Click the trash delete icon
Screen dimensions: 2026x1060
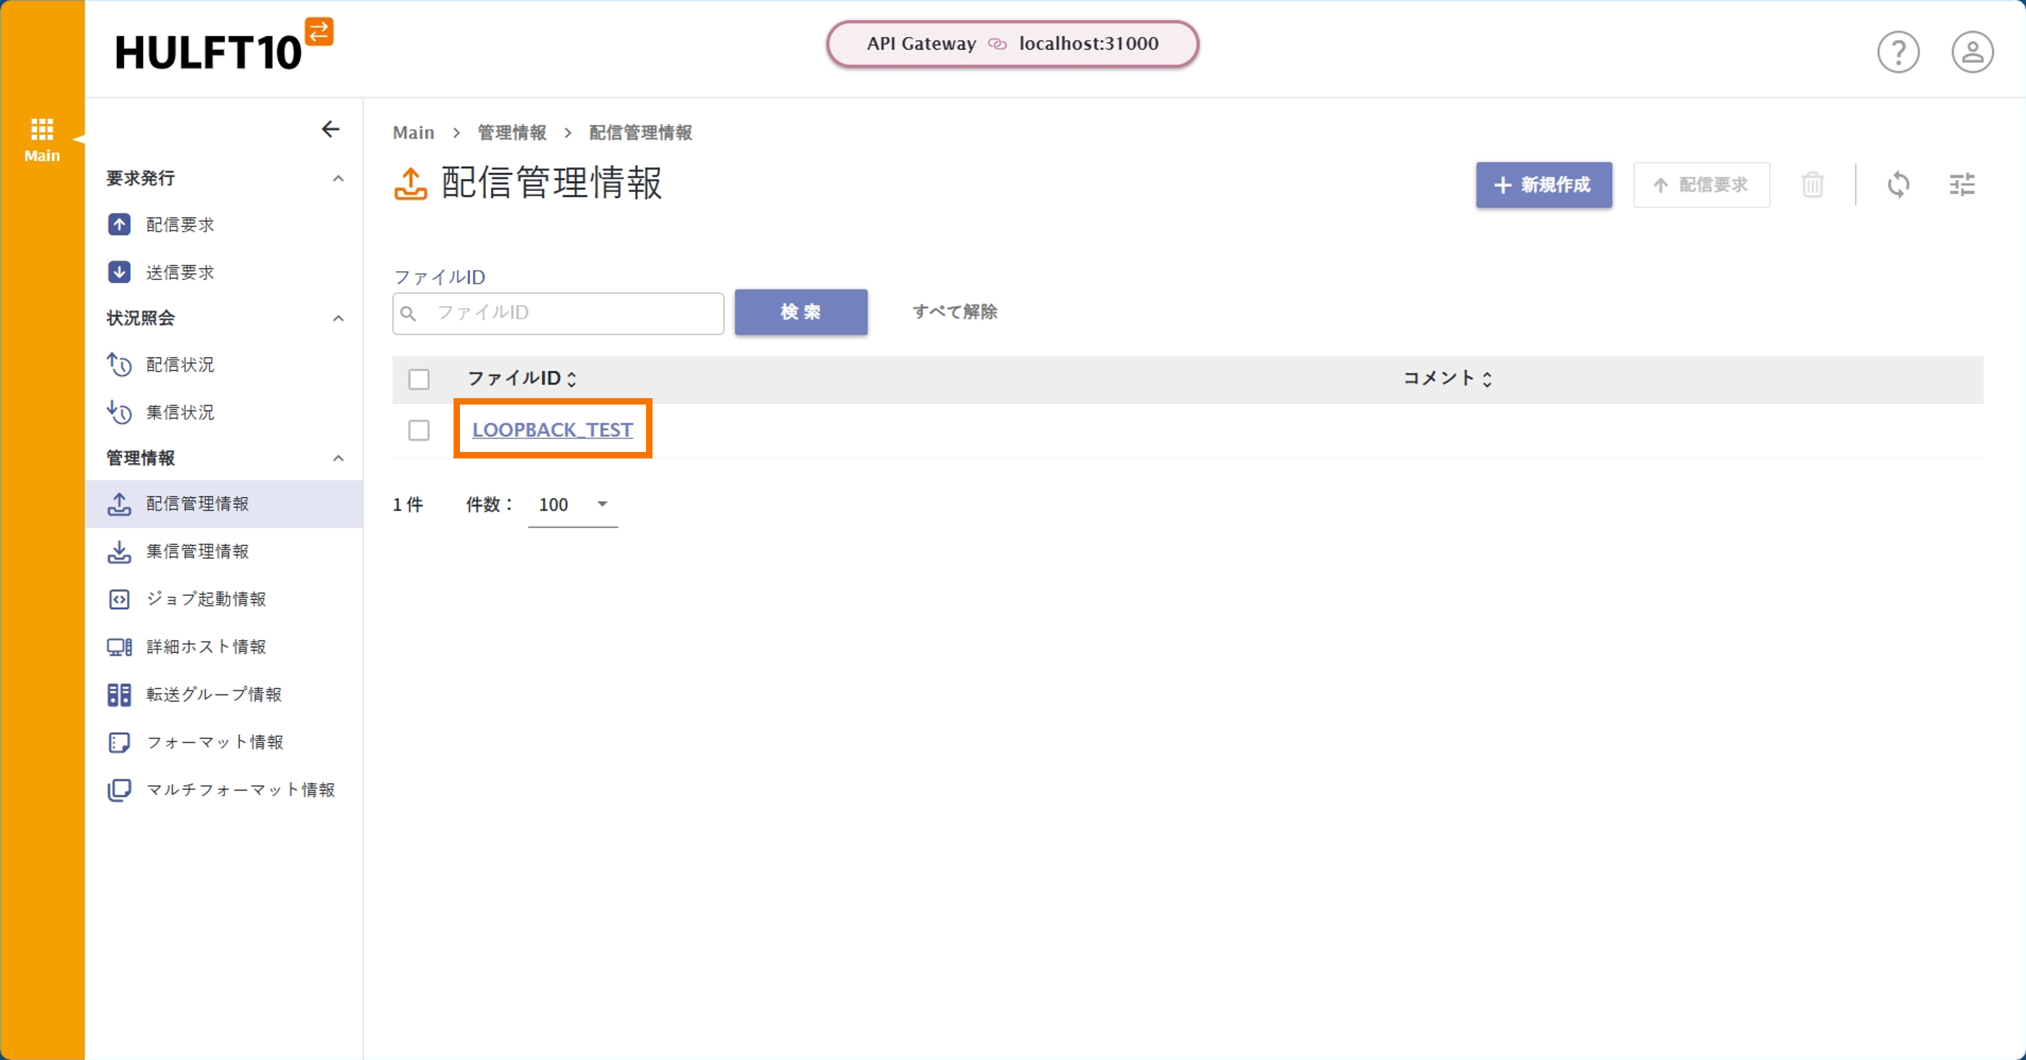[x=1812, y=185]
